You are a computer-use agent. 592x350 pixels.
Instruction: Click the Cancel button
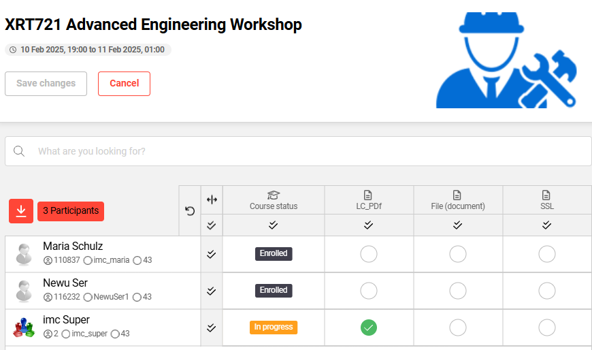124,84
